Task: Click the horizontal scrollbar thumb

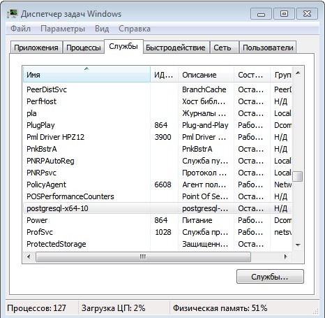Action: click(x=143, y=257)
